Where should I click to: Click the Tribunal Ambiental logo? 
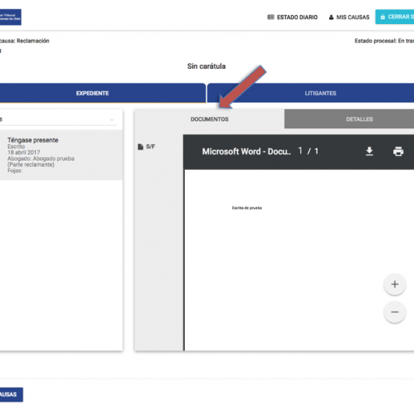10,17
